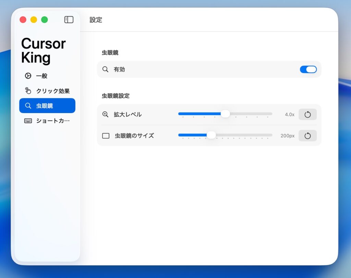Click the zoom-plus icon beside 拡大レベル
Image resolution: width=351 pixels, height=278 pixels.
pos(106,114)
